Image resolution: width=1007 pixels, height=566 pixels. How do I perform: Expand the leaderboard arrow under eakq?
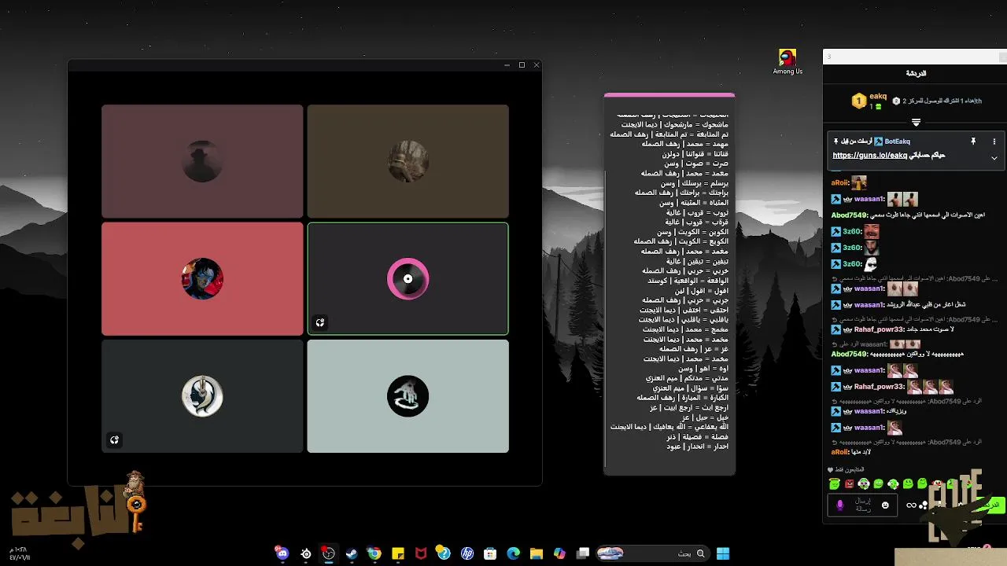point(916,122)
